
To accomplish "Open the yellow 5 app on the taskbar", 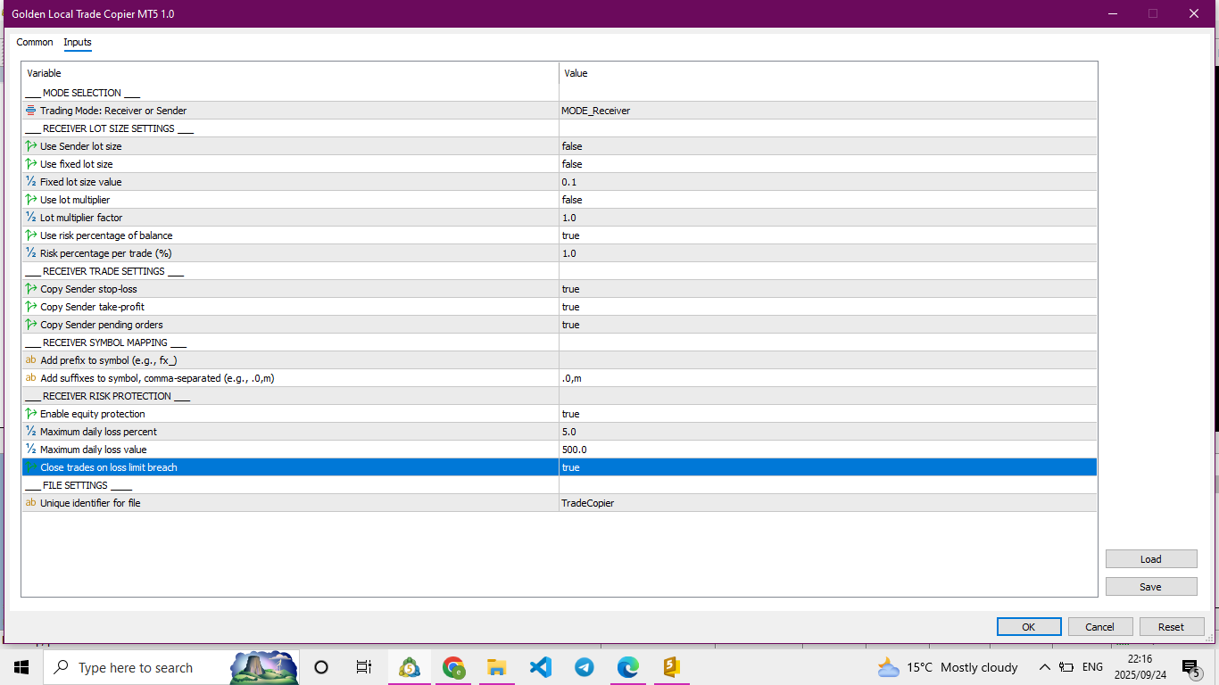I will [672, 667].
